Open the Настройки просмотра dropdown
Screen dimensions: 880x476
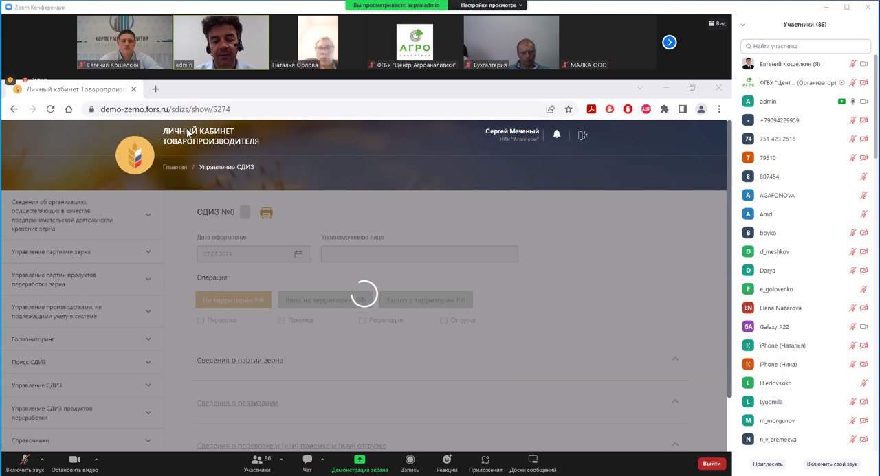(x=492, y=5)
